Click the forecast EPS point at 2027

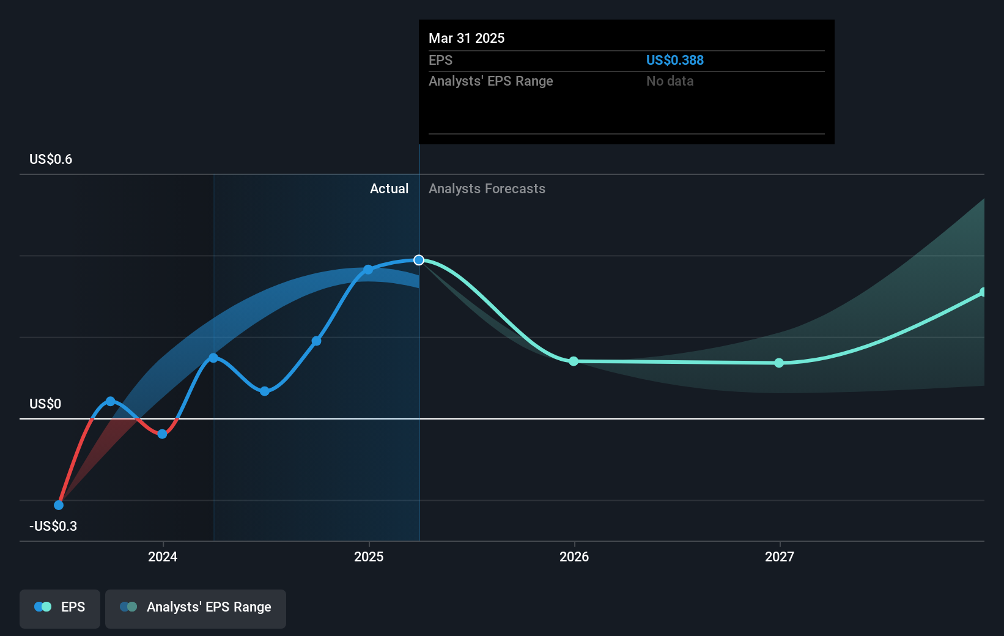[779, 363]
